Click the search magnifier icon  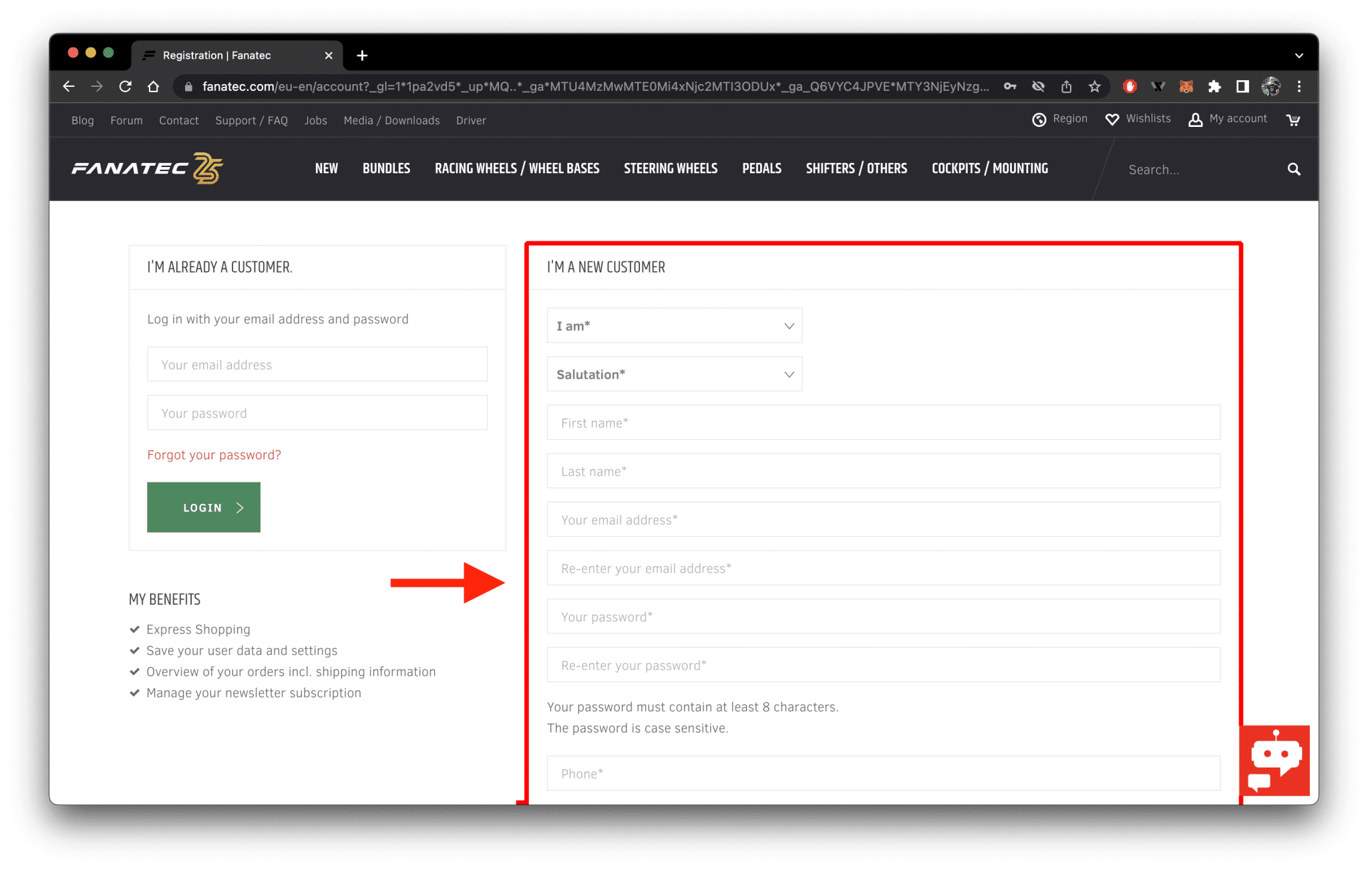tap(1294, 169)
